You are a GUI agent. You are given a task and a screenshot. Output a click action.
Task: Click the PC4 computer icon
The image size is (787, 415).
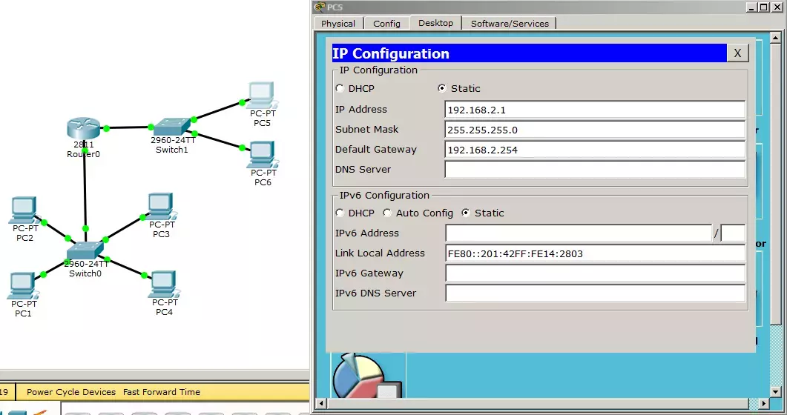click(164, 285)
